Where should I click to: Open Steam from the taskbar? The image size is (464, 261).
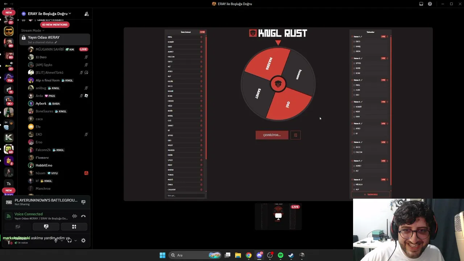point(291,255)
